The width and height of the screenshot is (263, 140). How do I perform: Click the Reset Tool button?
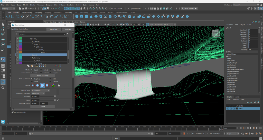click(x=54, y=29)
